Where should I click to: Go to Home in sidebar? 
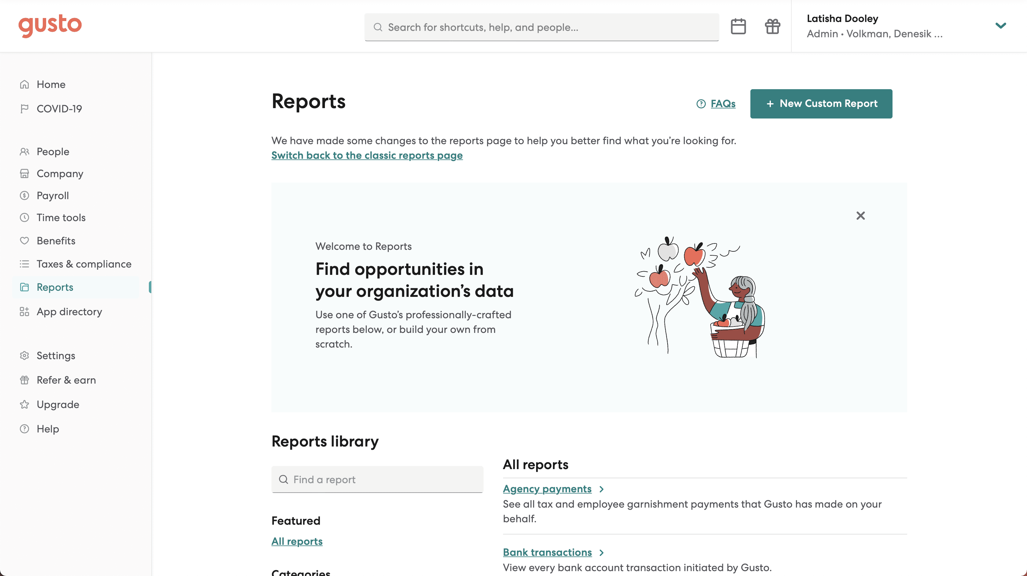[x=51, y=85]
